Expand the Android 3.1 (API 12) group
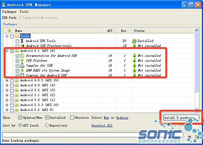Screen dimensions: 204x145 7,95
